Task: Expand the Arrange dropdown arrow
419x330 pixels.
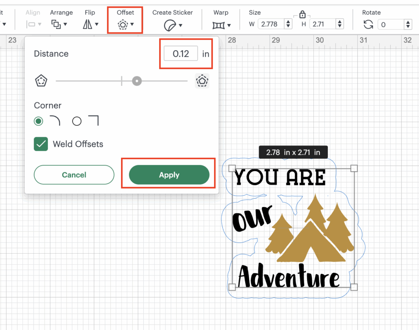Action: tap(65, 25)
